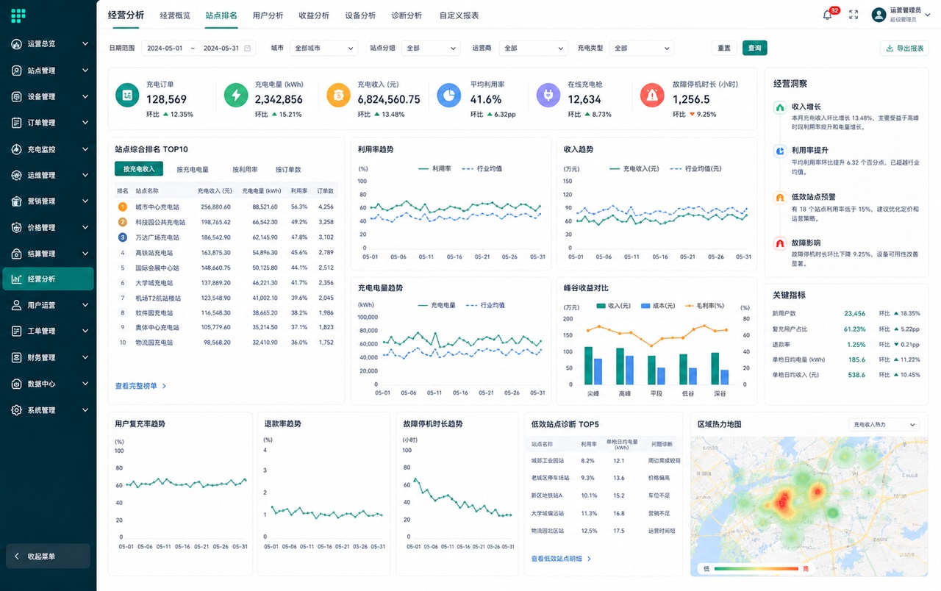Open the 充电收入热力 heatmap dropdown

(884, 425)
